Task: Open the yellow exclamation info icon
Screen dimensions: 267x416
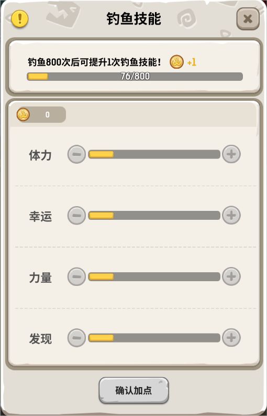Action: [20, 18]
